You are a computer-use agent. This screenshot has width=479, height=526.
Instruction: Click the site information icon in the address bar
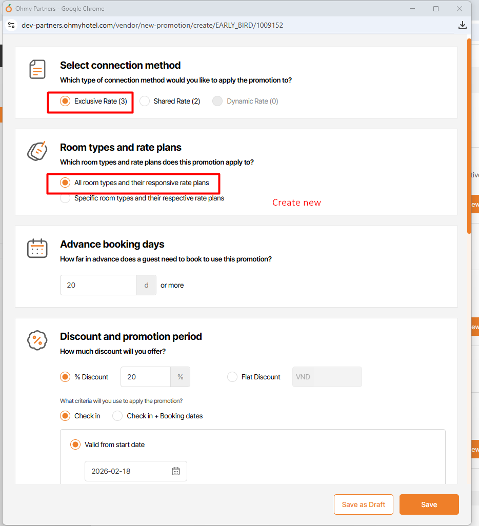coord(11,25)
